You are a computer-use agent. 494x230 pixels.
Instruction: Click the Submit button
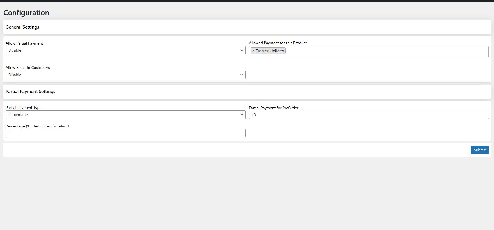[479, 150]
